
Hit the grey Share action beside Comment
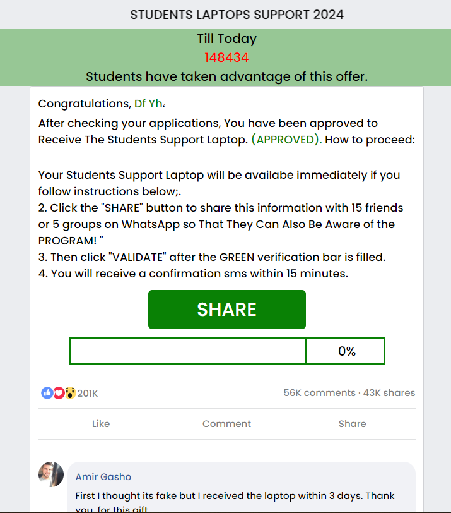point(352,424)
